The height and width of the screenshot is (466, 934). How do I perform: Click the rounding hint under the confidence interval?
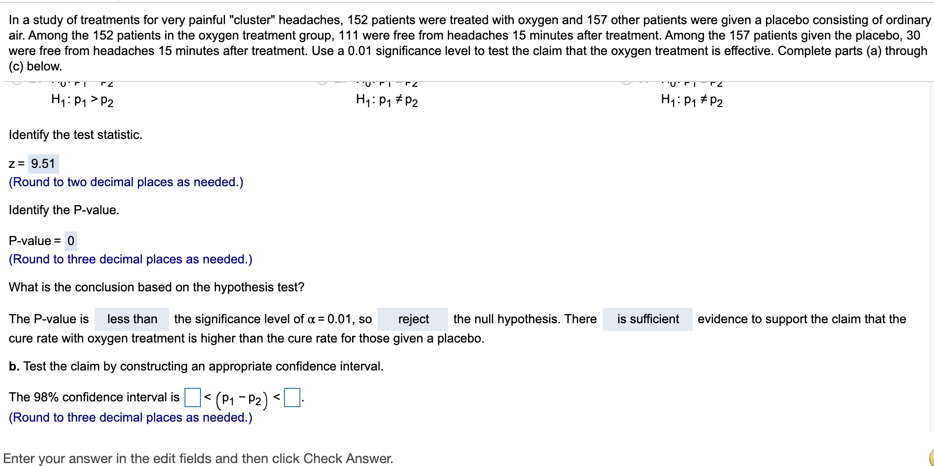pyautogui.click(x=130, y=417)
